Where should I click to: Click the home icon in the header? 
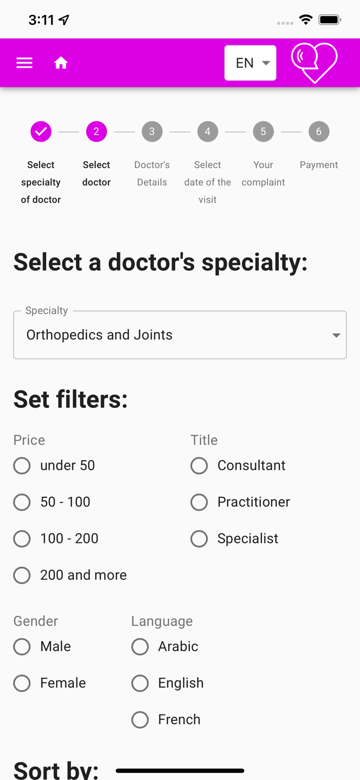pos(61,62)
